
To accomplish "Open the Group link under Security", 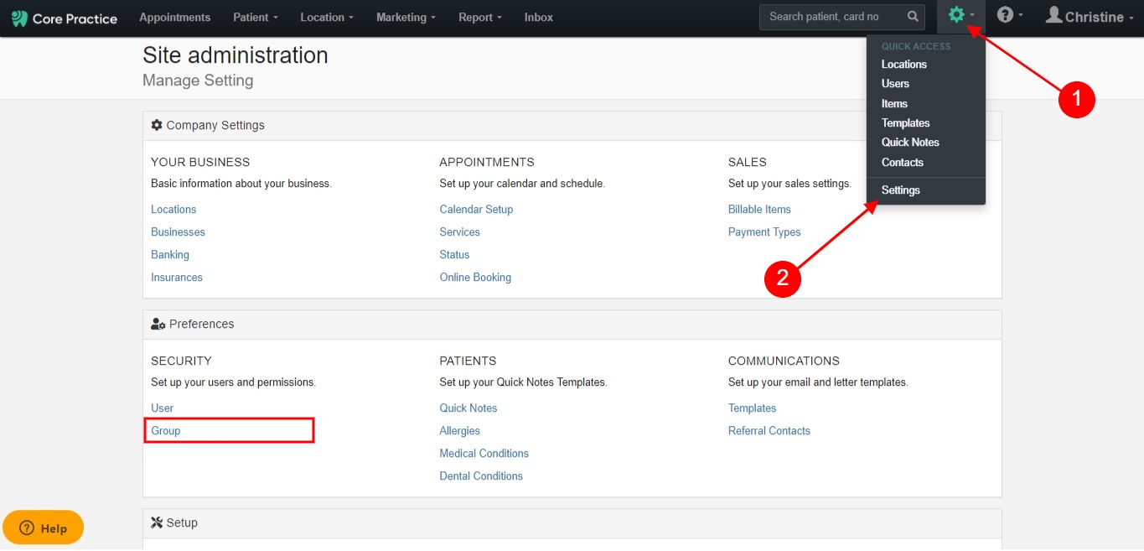I will coord(166,431).
